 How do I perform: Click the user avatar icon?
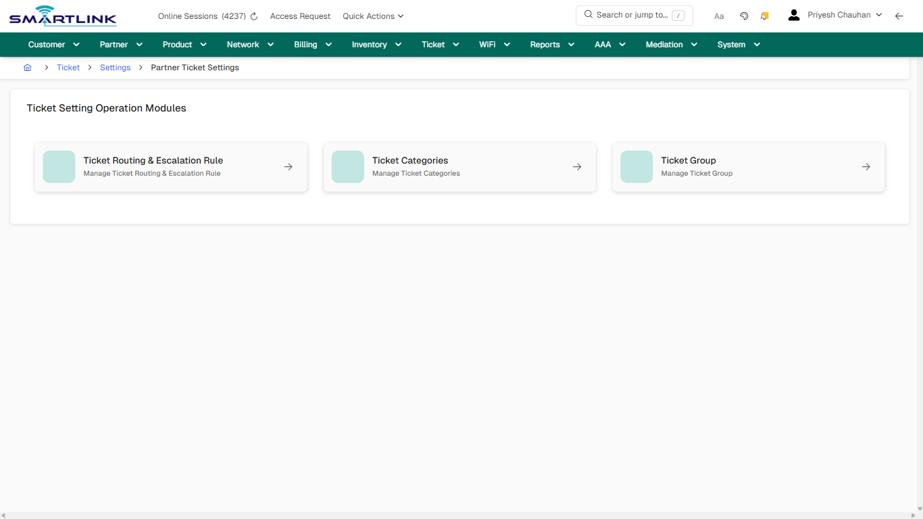(793, 14)
